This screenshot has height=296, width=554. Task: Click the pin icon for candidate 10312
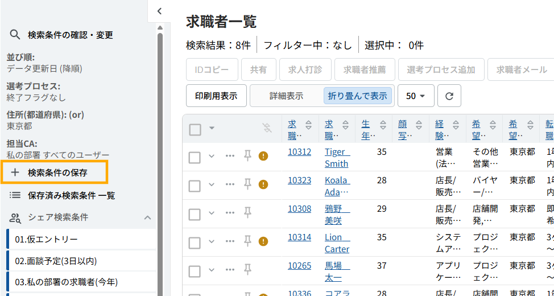click(x=247, y=156)
